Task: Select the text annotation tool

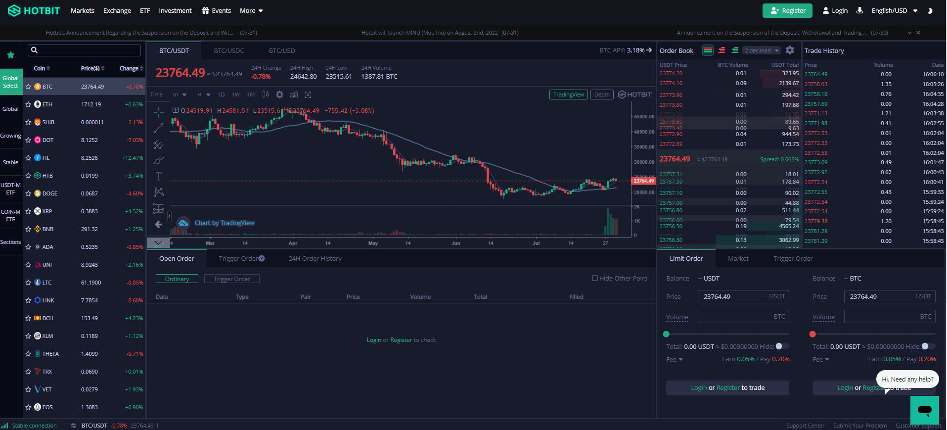Action: click(158, 176)
